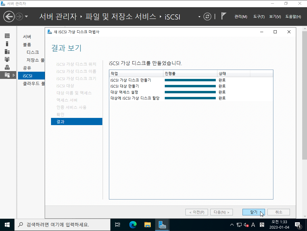The width and height of the screenshot is (307, 231).
Task: Open File Explorer from the taskbar
Action: point(147,225)
